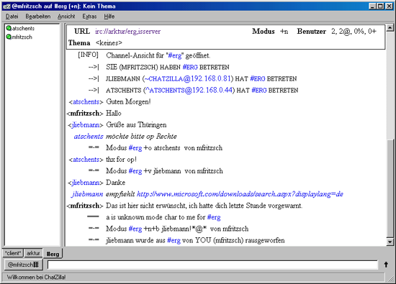
Task: Open the microsoft.com downloads search link
Action: 240,194
